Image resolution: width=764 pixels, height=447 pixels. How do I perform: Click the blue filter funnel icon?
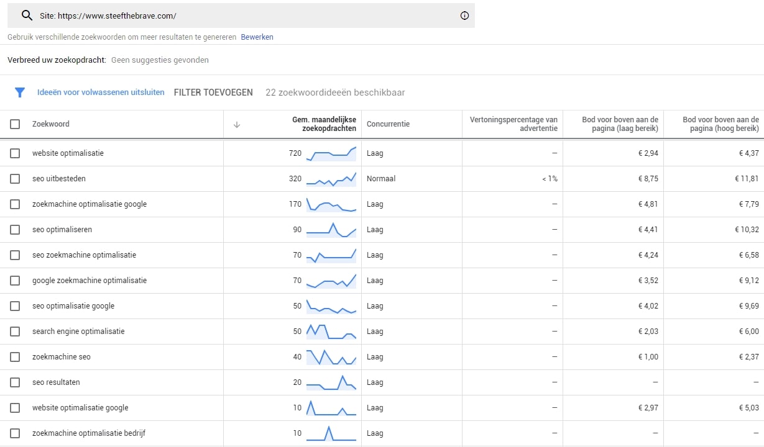click(20, 93)
